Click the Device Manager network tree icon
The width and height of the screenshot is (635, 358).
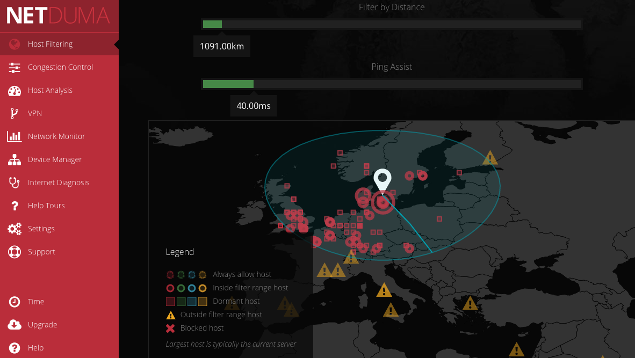pos(15,160)
